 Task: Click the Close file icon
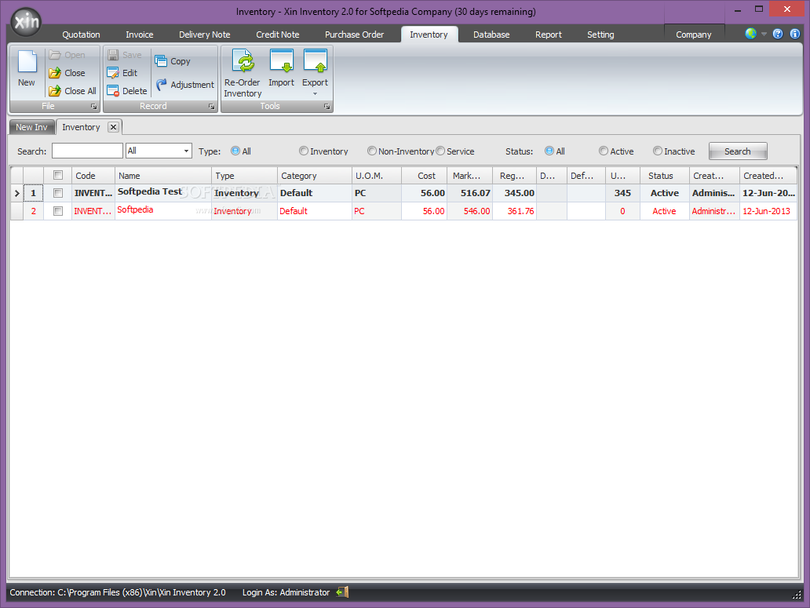[x=55, y=73]
